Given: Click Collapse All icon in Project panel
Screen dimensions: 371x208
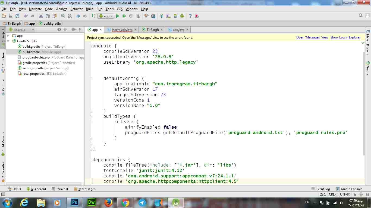Looking at the screenshot, I should pos(65,30).
